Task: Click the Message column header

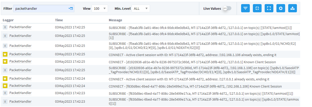Action: (115, 20)
